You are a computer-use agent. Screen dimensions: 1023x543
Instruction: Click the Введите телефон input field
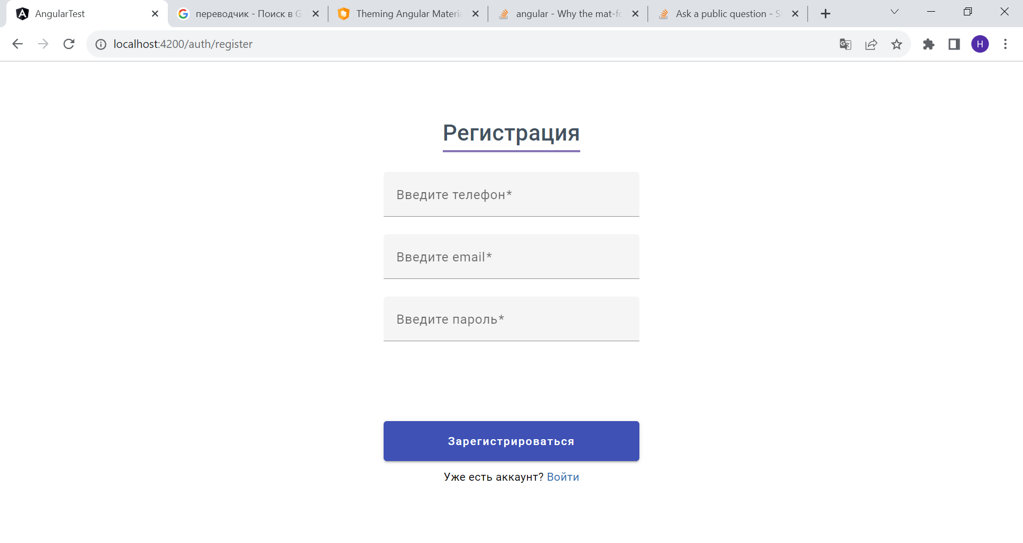[x=510, y=194]
